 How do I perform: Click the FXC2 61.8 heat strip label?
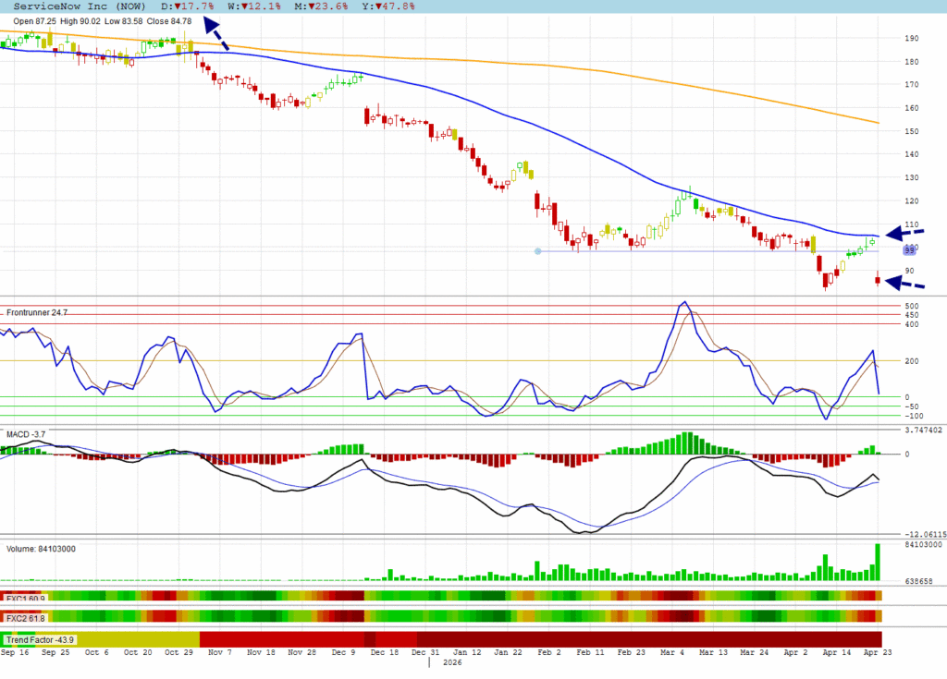25,617
